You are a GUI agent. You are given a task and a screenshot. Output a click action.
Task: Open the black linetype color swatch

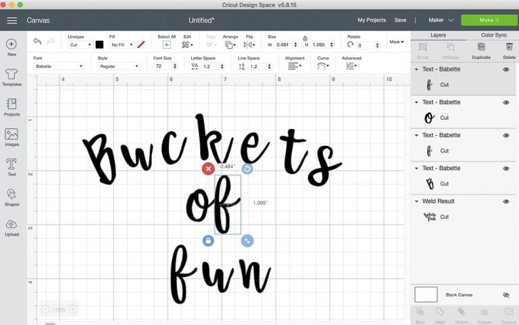coord(99,45)
